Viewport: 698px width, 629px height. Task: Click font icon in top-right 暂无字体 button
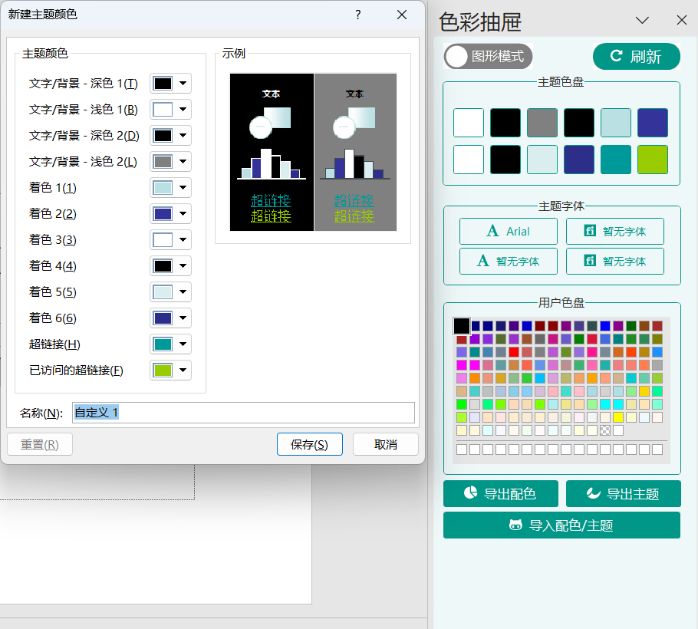click(x=590, y=231)
